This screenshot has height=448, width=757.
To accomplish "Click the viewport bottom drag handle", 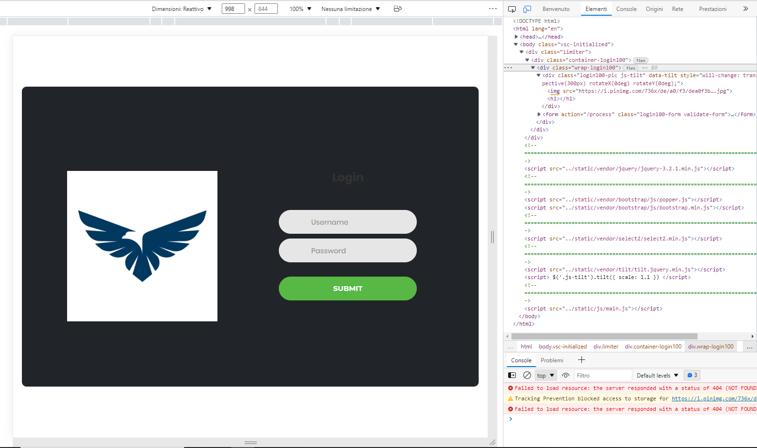I will pos(251,443).
